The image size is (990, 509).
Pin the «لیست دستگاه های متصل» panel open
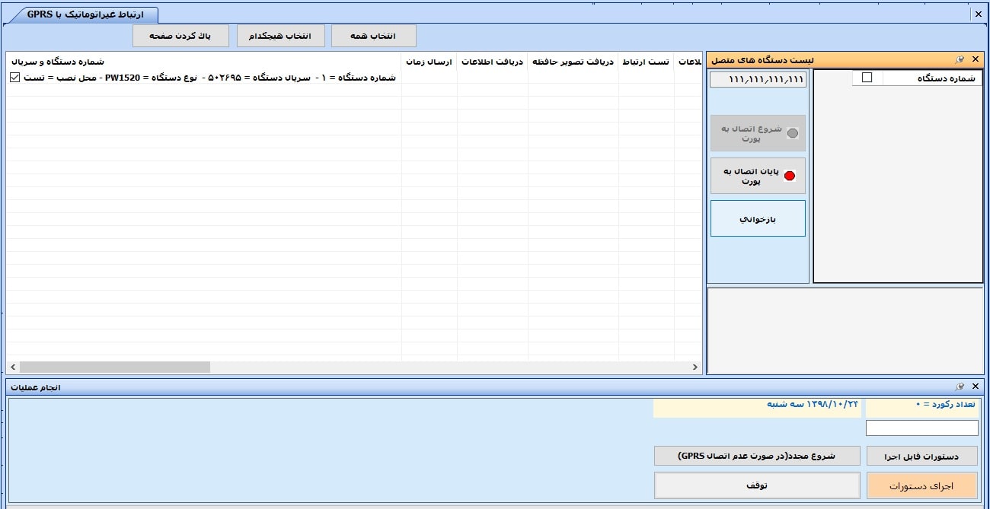coord(959,59)
